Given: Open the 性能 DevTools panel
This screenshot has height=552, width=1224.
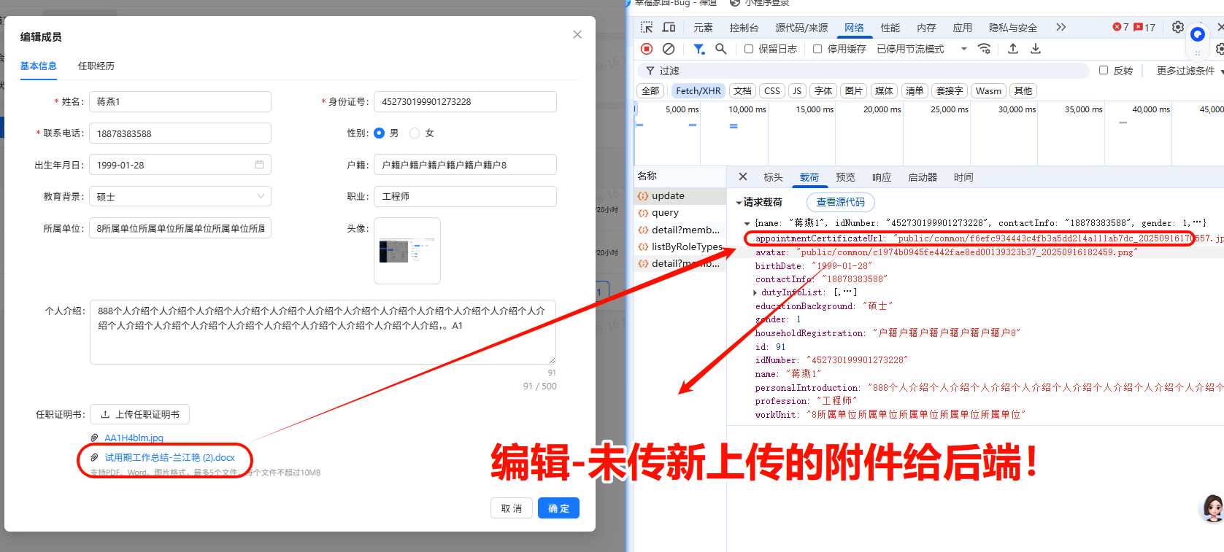Looking at the screenshot, I should point(890,28).
